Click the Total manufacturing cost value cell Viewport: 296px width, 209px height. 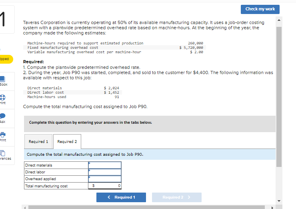coord(105,186)
